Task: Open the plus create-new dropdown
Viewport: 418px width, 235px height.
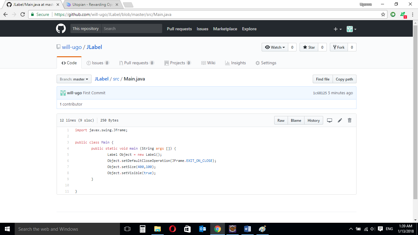Action: tap(338, 29)
